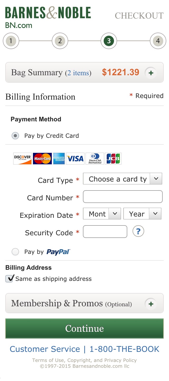Open the expiration Month dropdown
Image resolution: width=169 pixels, height=381 pixels.
point(102,214)
